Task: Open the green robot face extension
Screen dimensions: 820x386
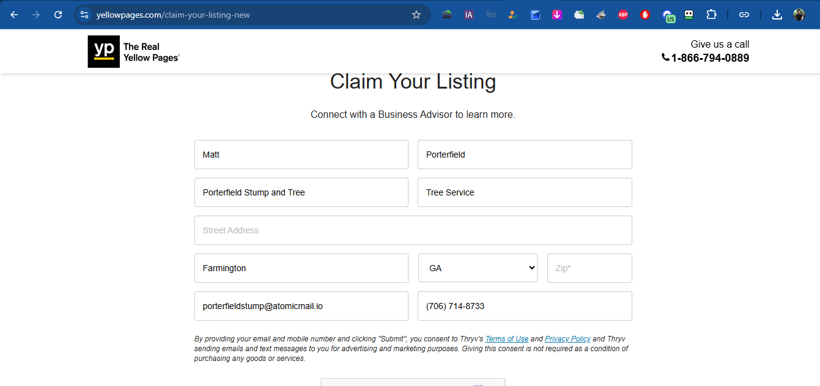Action: pos(689,15)
